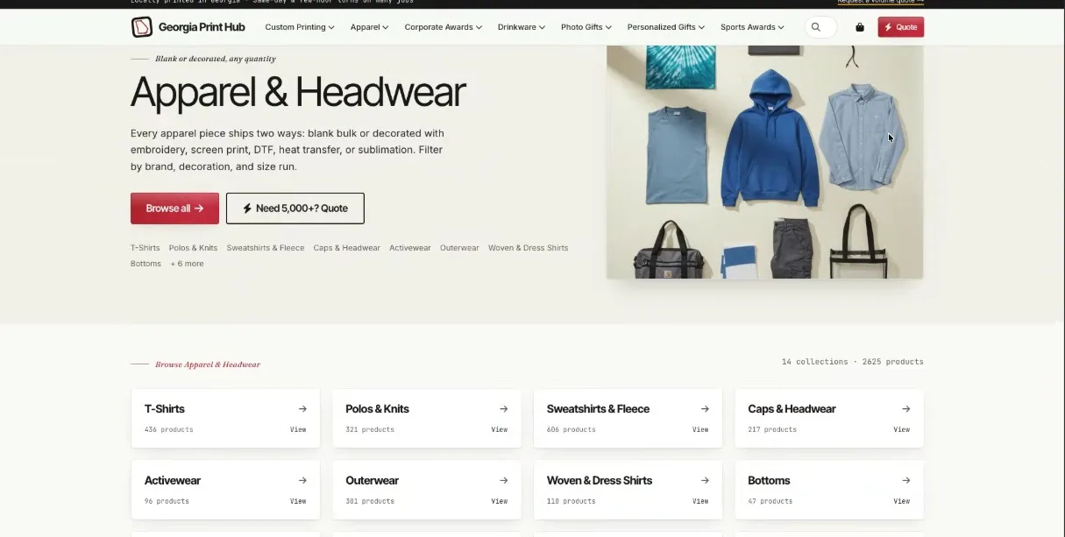Open the Bottoms hero link

146,264
